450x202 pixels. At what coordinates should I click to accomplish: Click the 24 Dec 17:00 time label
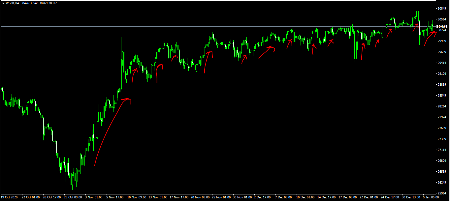point(390,197)
